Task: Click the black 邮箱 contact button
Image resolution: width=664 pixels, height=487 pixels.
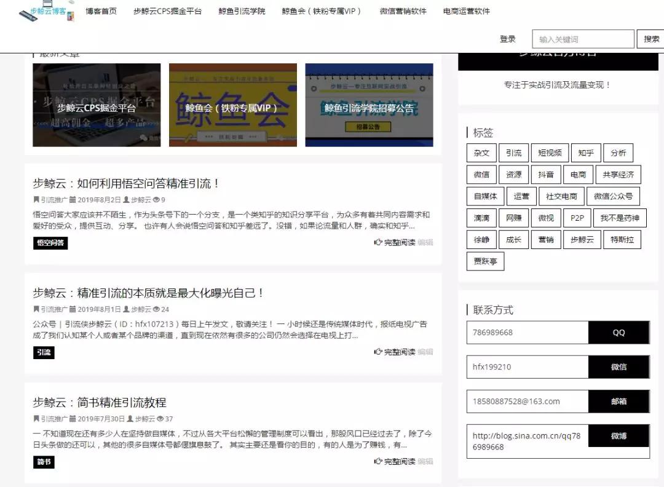Action: pyautogui.click(x=619, y=401)
